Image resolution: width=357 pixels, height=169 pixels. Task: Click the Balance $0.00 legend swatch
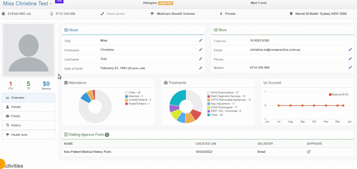click(330, 95)
